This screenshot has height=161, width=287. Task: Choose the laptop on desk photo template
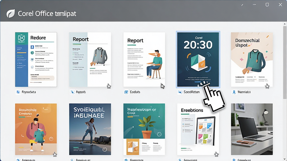(x=252, y=129)
